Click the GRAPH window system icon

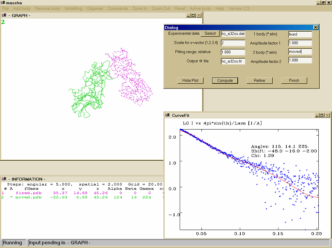pyautogui.click(x=4, y=15)
